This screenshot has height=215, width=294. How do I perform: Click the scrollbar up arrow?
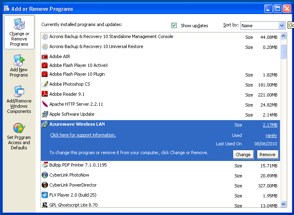[x=283, y=36]
